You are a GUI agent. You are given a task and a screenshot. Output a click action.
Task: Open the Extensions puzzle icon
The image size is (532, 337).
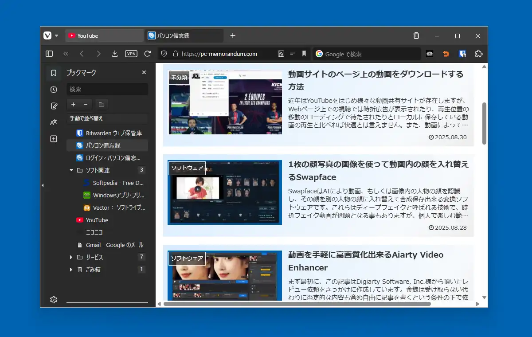point(478,54)
